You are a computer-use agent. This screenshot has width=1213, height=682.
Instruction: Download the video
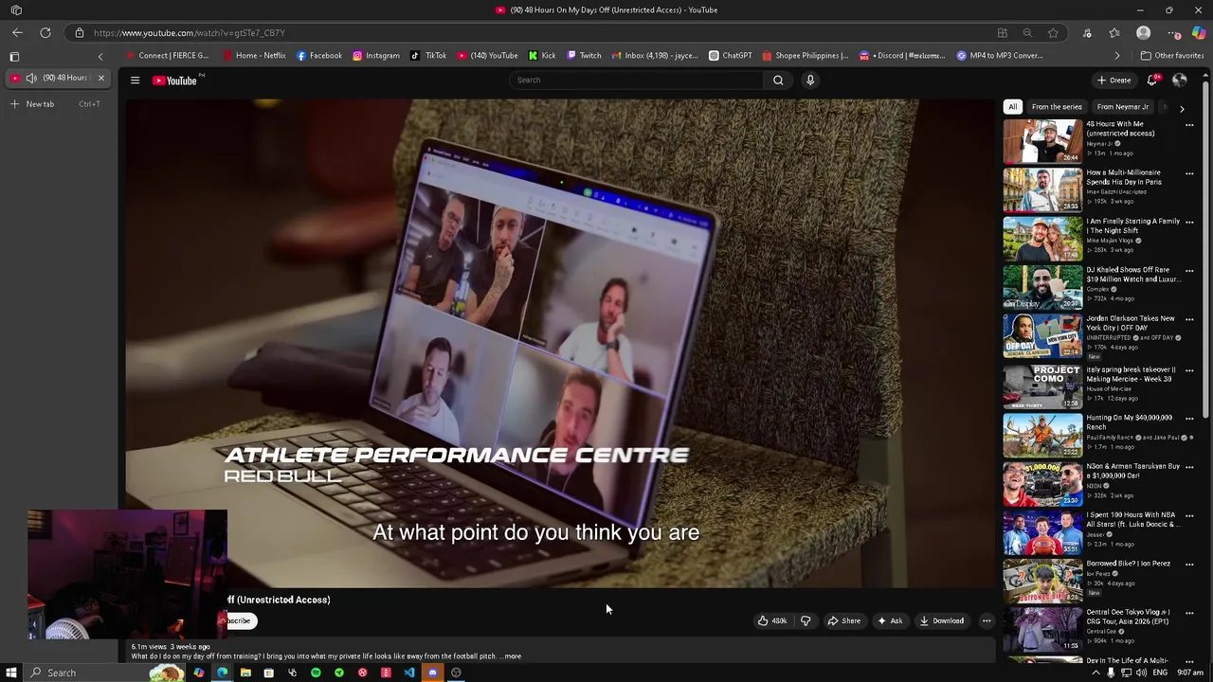pos(942,620)
